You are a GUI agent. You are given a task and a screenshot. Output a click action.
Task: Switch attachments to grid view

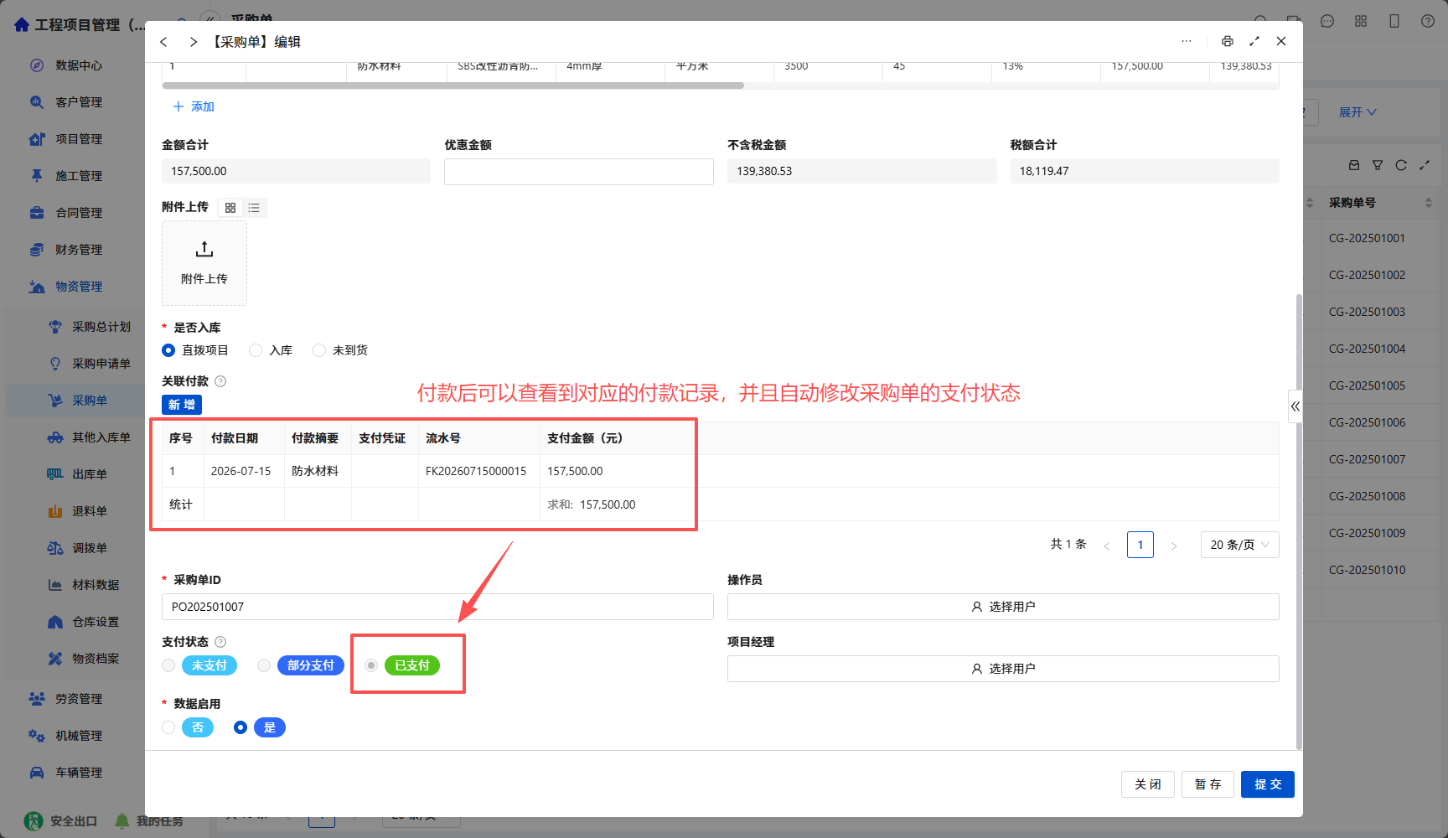pos(230,208)
